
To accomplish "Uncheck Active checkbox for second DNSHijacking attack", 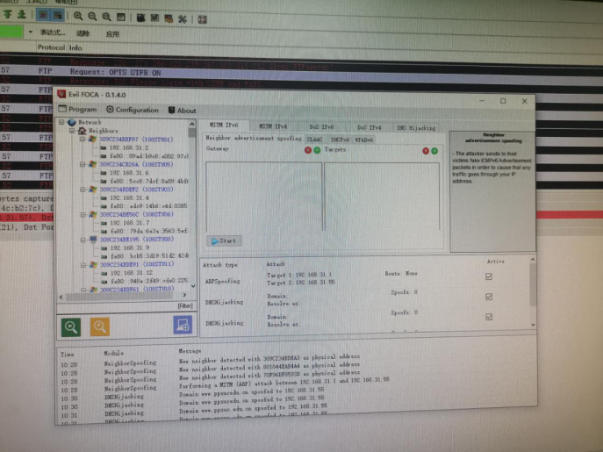I will [x=489, y=317].
